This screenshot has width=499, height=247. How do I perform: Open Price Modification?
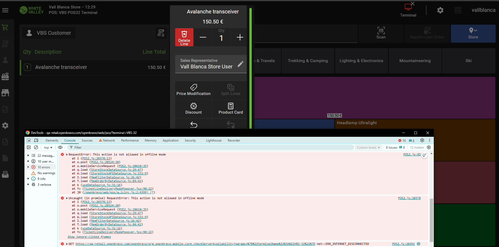click(194, 90)
